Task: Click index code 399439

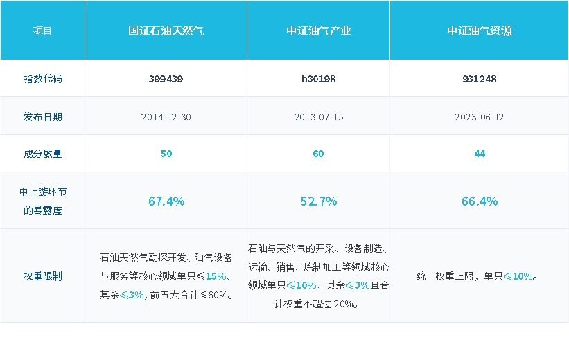Action: tap(166, 79)
